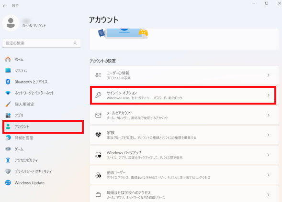Click the search magnifier icon
This screenshot has height=202, width=282.
(x=75, y=43)
